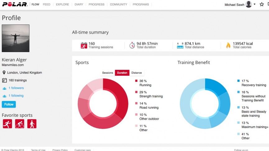Click the training sessions calendar icon
This screenshot has width=269, height=151.
point(84,46)
